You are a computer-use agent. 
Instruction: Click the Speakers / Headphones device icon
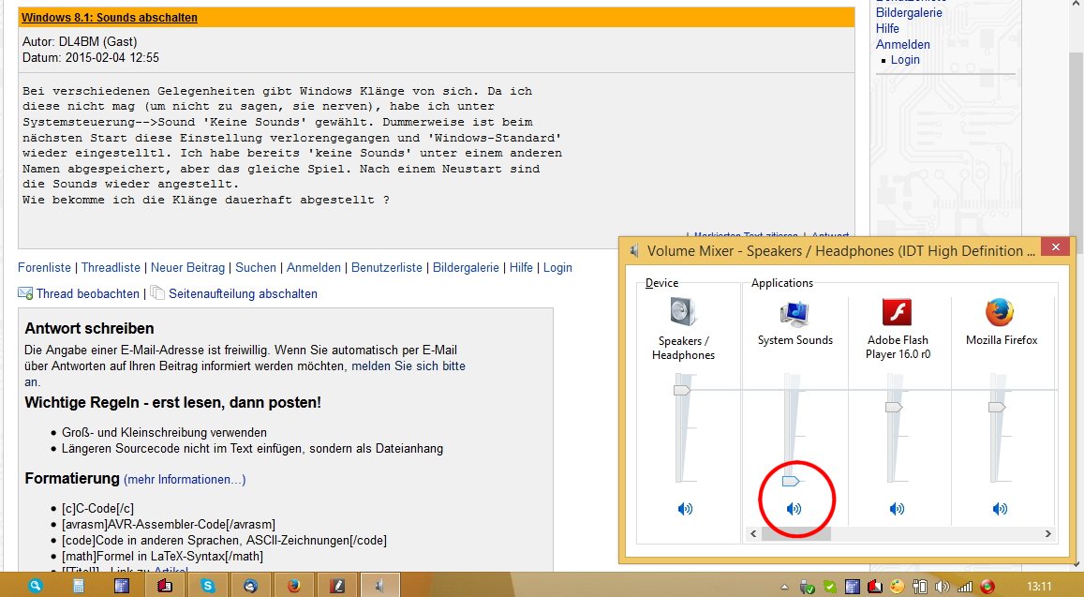[683, 312]
